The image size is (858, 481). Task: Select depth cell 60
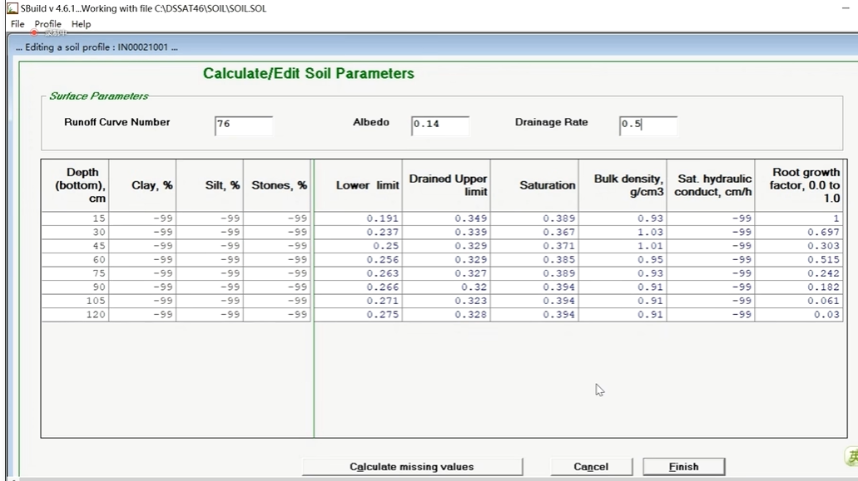76,259
